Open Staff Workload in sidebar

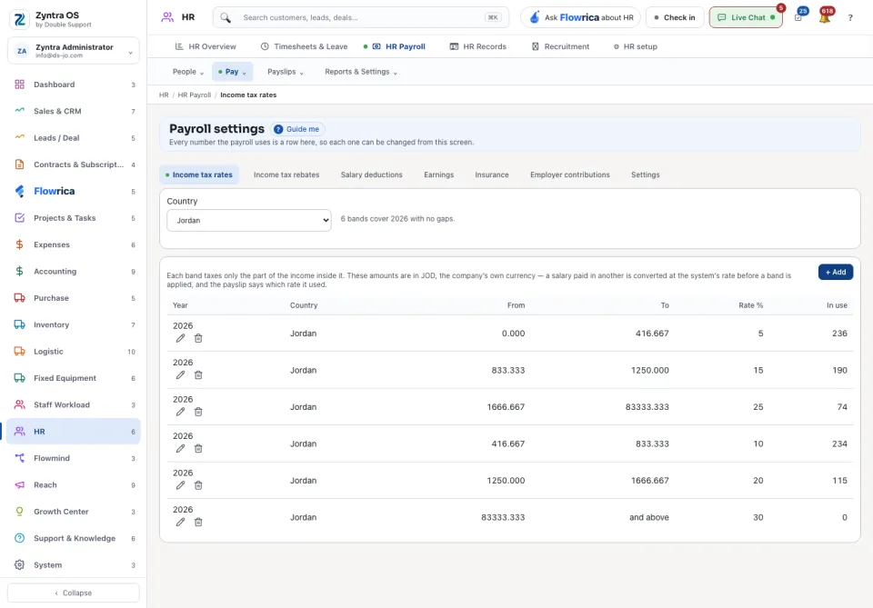[74, 405]
